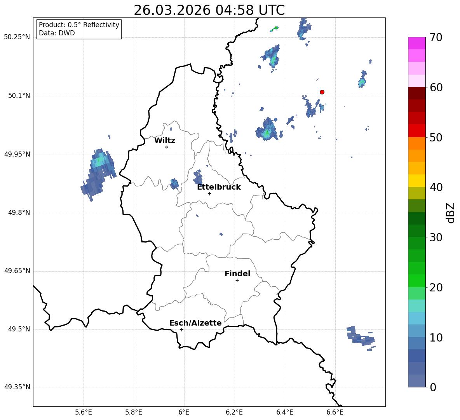Click the light blue colorbar segment above 10

click(416, 331)
